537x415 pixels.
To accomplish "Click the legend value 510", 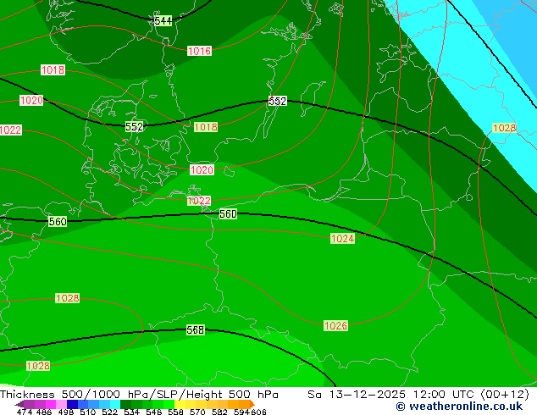I will (88, 412).
